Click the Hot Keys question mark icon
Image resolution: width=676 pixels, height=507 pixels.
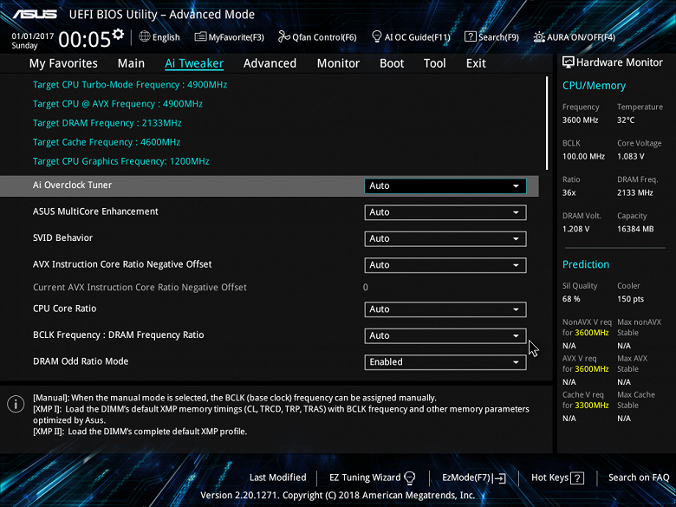click(x=577, y=478)
